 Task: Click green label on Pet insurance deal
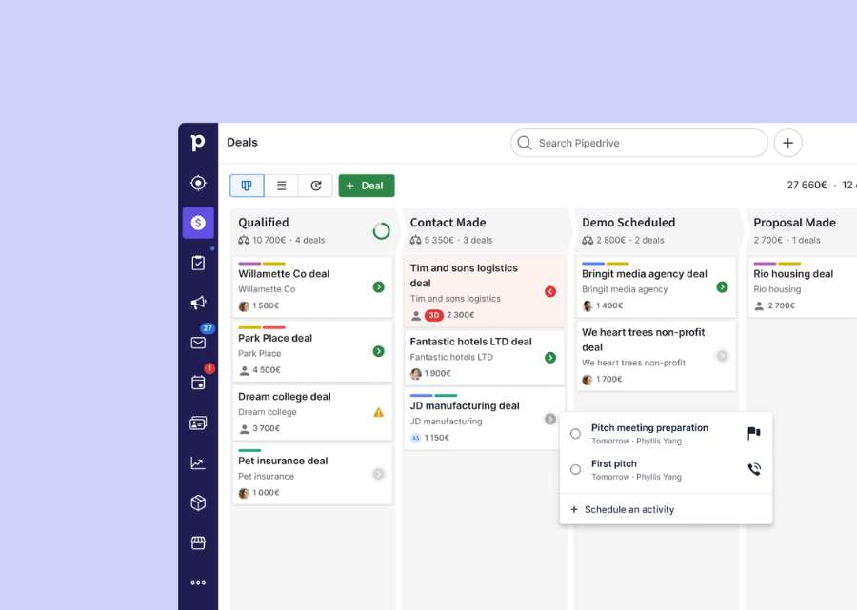pos(249,450)
